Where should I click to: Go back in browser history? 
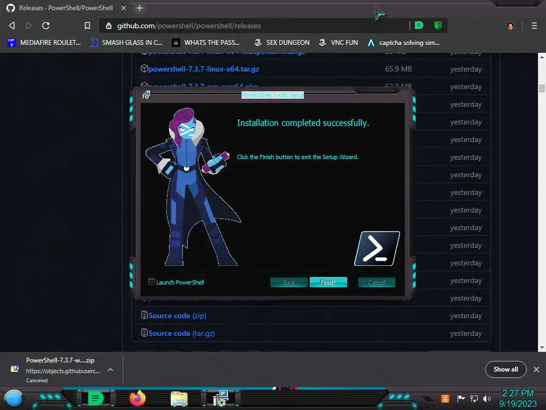pyautogui.click(x=12, y=26)
